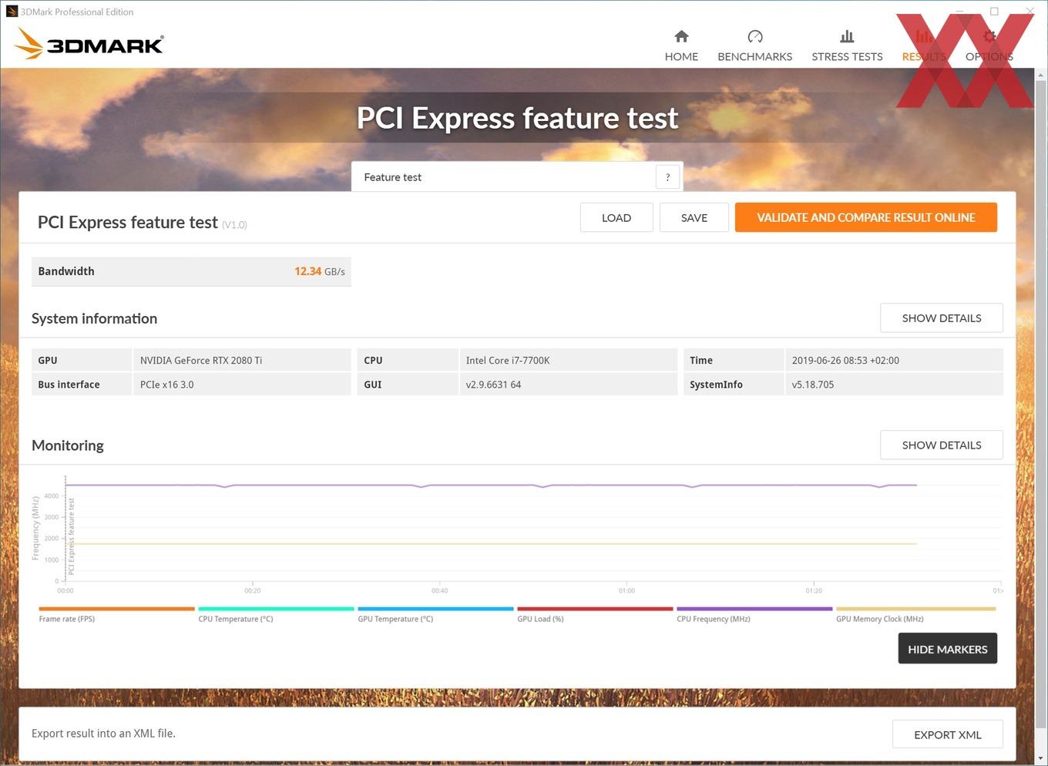Click the Stress Tests bar chart icon
The image size is (1048, 766).
coord(847,36)
